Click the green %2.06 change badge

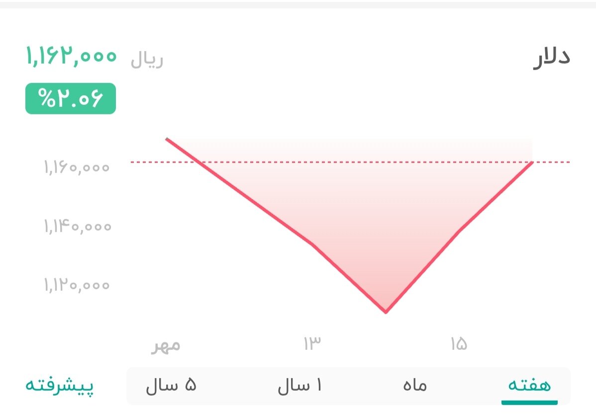[x=70, y=98]
